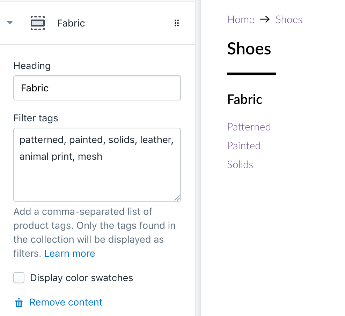
Task: Click the Heading input field containing Fabric
Action: tap(97, 88)
